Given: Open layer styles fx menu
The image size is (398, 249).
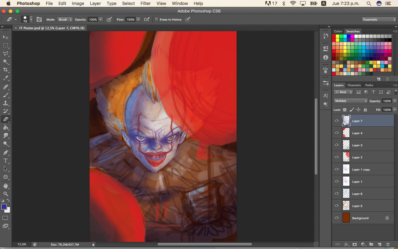Looking at the screenshot, I should pyautogui.click(x=346, y=245).
